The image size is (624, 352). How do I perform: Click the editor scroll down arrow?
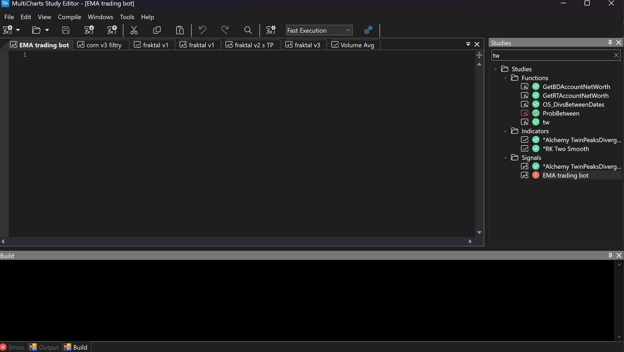point(479,232)
